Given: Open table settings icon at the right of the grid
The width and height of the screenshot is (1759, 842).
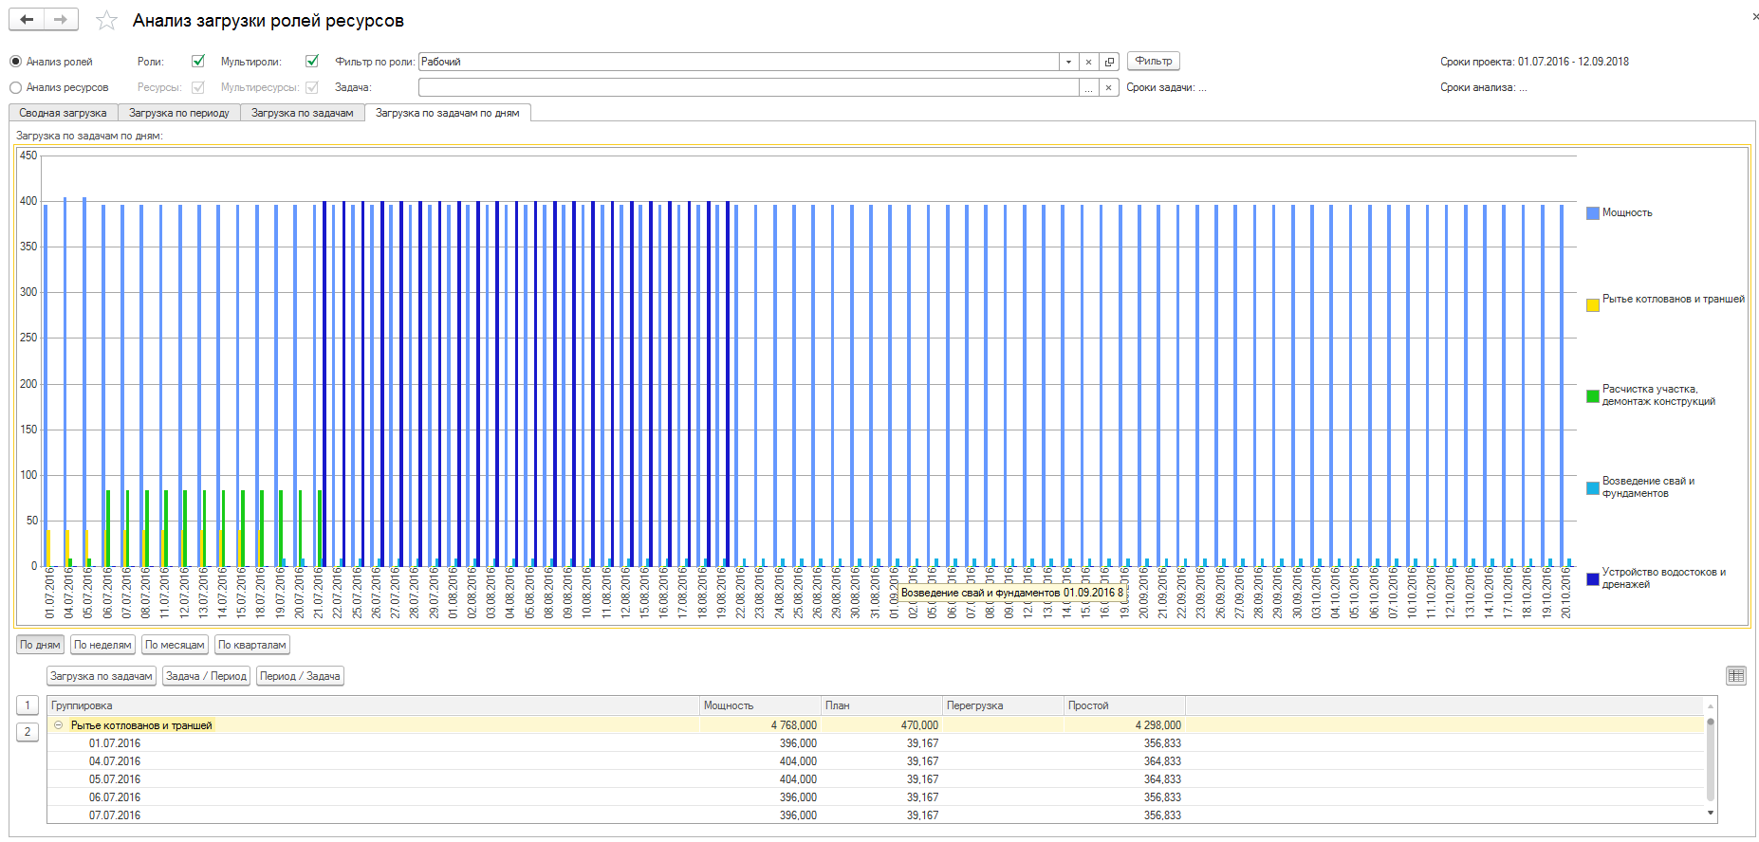Looking at the screenshot, I should point(1736,675).
